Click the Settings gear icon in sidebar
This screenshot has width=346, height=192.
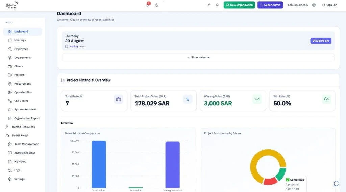tap(10, 179)
